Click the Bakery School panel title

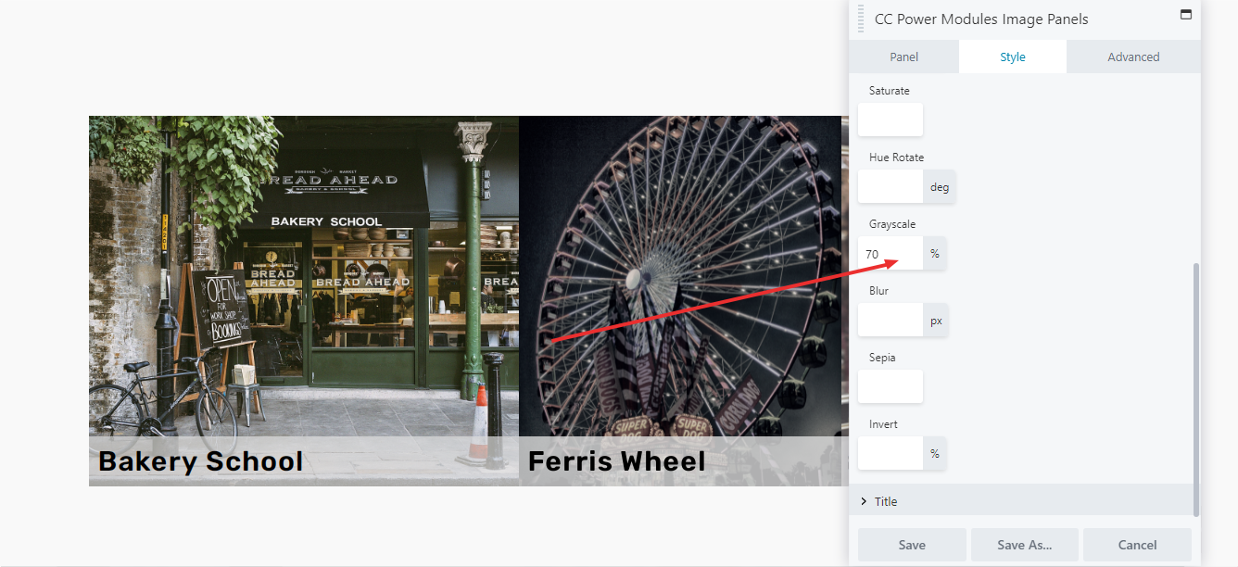[201, 461]
